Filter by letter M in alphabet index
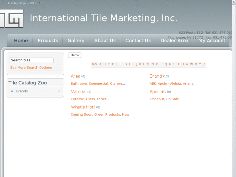 (148, 64)
